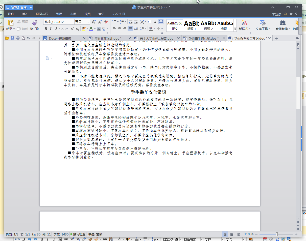Open bullet list dropdown arrow
This screenshot has width=306, height=241.
tap(118, 22)
